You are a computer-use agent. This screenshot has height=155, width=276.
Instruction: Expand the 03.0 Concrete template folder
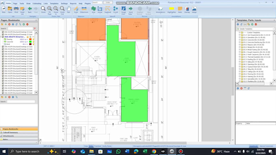pyautogui.click(x=239, y=40)
